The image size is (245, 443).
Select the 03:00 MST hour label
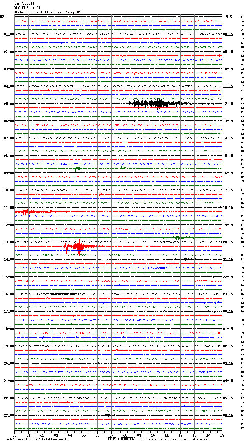(x=9, y=69)
